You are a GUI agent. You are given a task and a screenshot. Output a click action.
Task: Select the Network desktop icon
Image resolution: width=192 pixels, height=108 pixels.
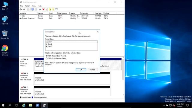pyautogui.click(x=5, y=20)
